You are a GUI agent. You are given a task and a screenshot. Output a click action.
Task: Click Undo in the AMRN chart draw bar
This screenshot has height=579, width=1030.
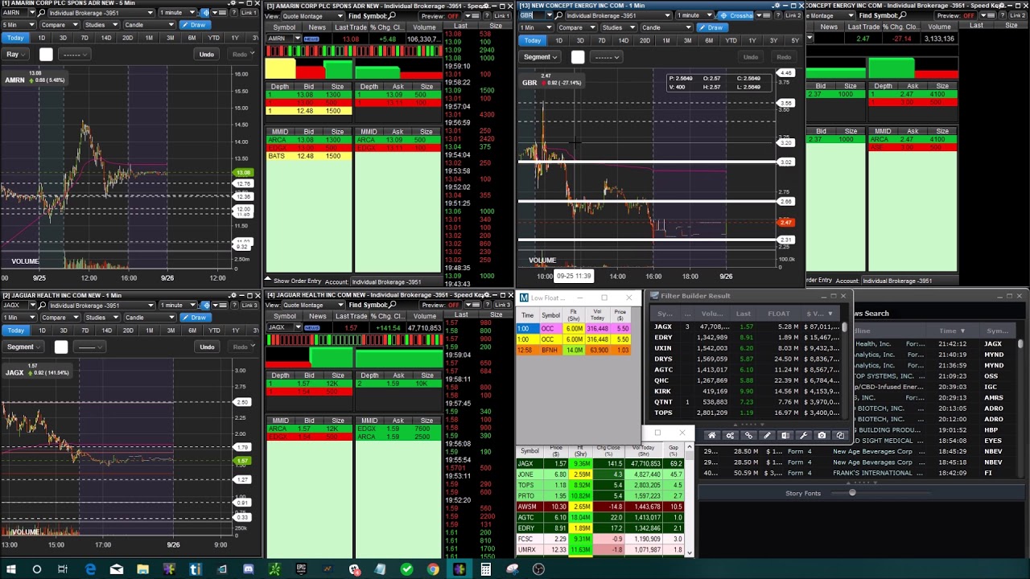(x=206, y=54)
